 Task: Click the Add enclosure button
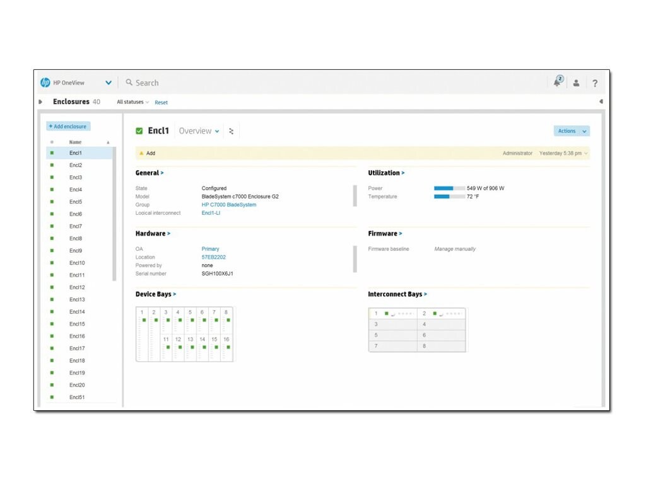[68, 126]
